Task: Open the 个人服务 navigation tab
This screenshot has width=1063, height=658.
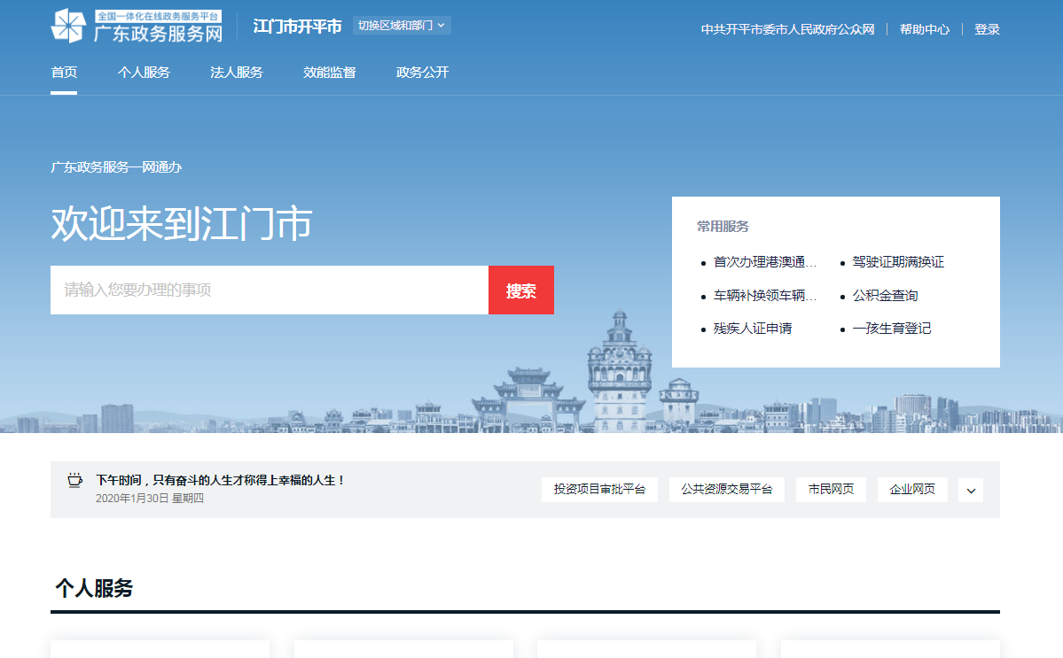Action: (x=144, y=73)
